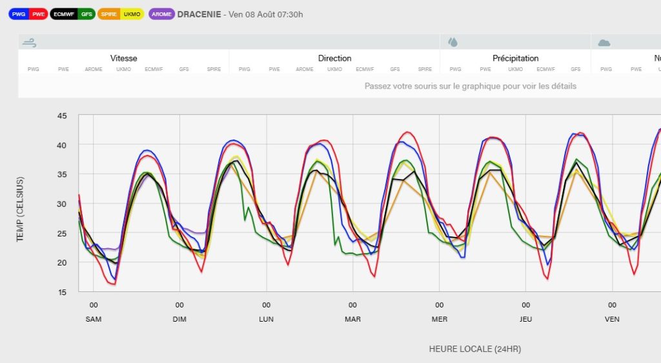
Task: Click the JEU day marker on the time axis
Action: (x=525, y=319)
